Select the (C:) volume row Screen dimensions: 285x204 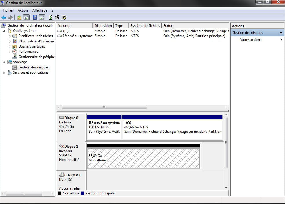(x=142, y=31)
